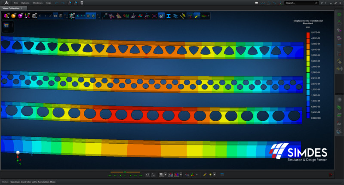This screenshot has width=344, height=185.
Task: Toggle the bounce playback arrows button
Action: pos(154,175)
